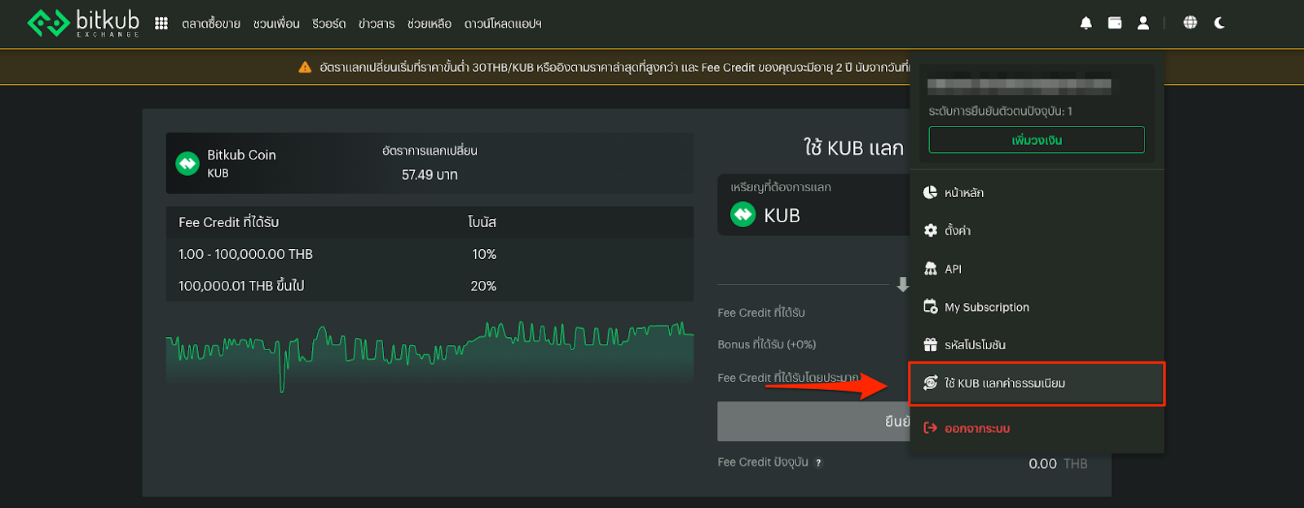Open the Bitkub Exchange logo home link

click(x=83, y=23)
